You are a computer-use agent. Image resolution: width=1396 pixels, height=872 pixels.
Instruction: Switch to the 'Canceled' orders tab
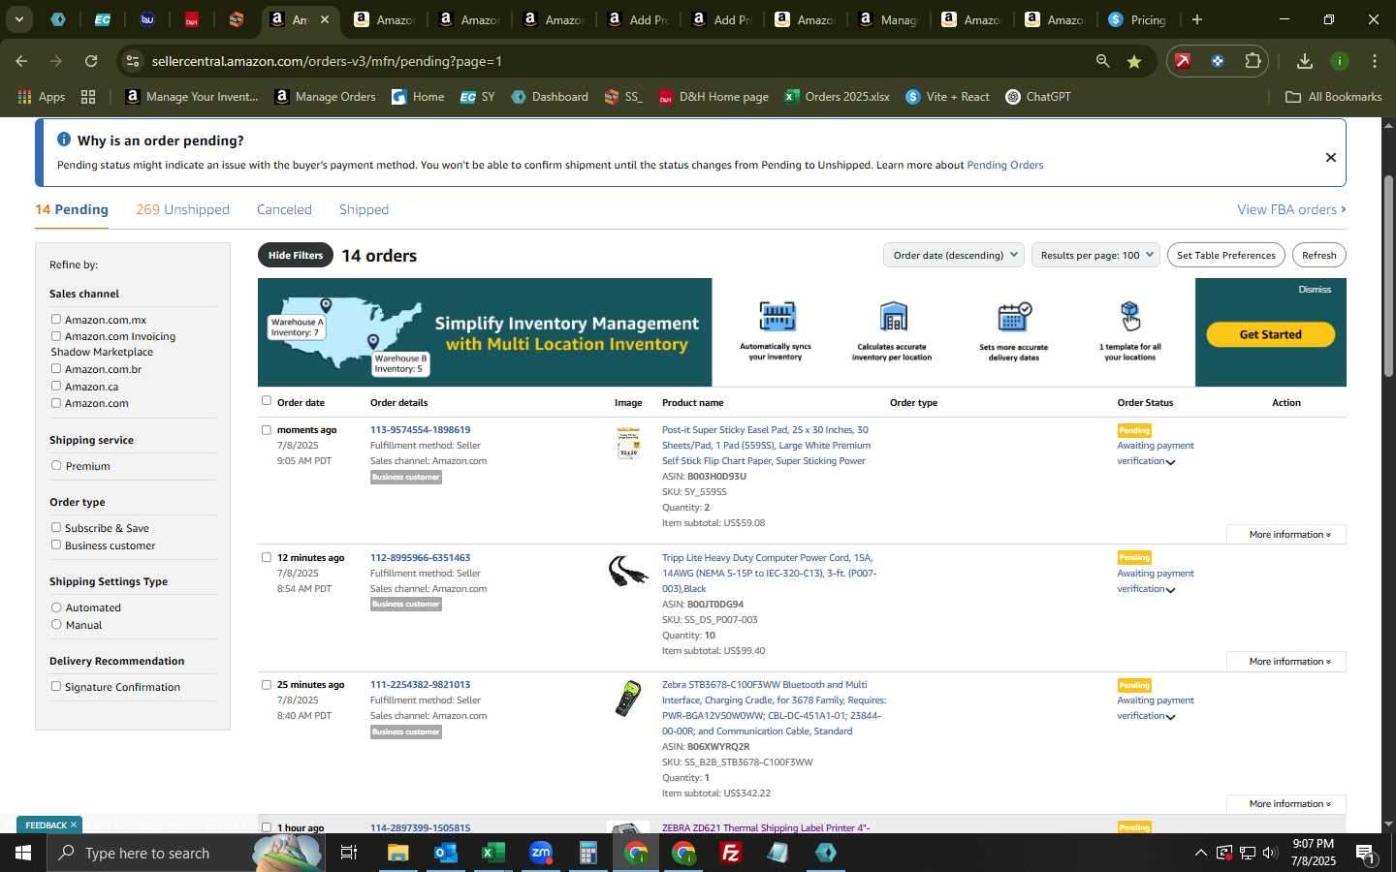(284, 209)
